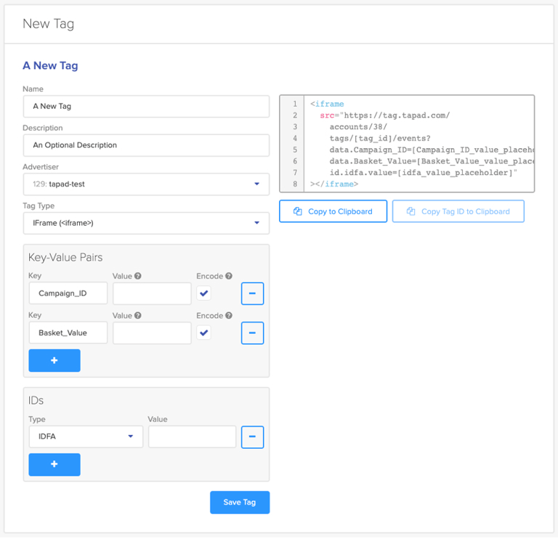Image resolution: width=558 pixels, height=538 pixels.
Task: Remove the Basket_Value key-value pair row
Action: click(x=252, y=333)
